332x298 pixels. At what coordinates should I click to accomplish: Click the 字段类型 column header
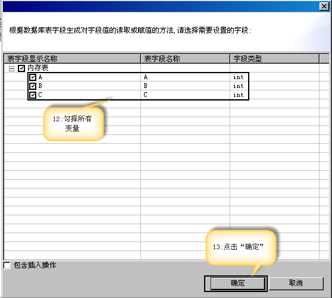point(274,59)
